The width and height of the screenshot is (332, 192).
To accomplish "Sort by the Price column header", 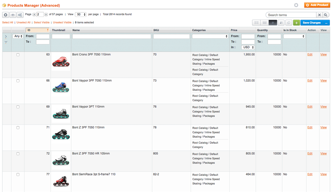I will click(x=234, y=30).
